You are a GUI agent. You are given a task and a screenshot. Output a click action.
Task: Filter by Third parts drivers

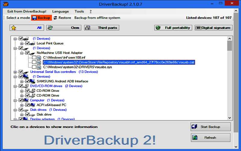coord(102,28)
